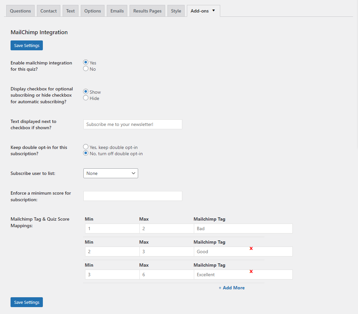Switch to the Contact tab
Image resolution: width=358 pixels, height=314 pixels.
tap(48, 11)
